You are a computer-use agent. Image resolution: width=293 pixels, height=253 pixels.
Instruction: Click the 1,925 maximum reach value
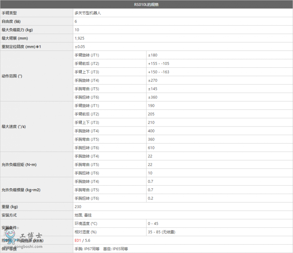(x=79, y=38)
